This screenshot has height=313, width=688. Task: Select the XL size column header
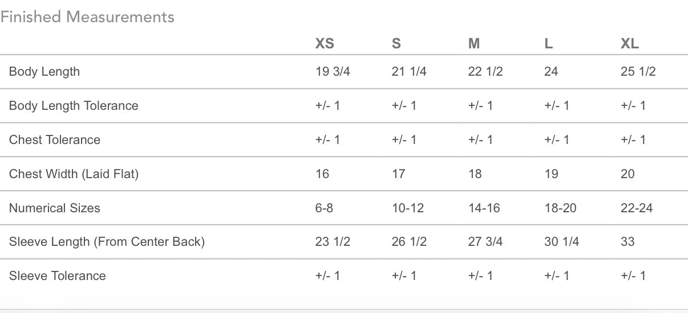tap(630, 44)
